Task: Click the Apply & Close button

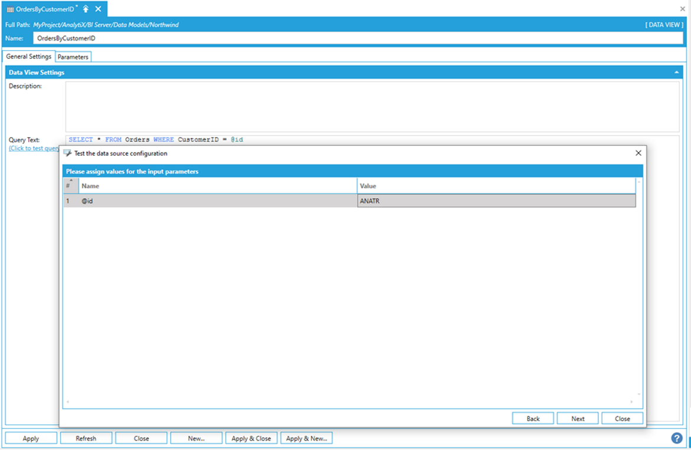Action: (x=251, y=438)
